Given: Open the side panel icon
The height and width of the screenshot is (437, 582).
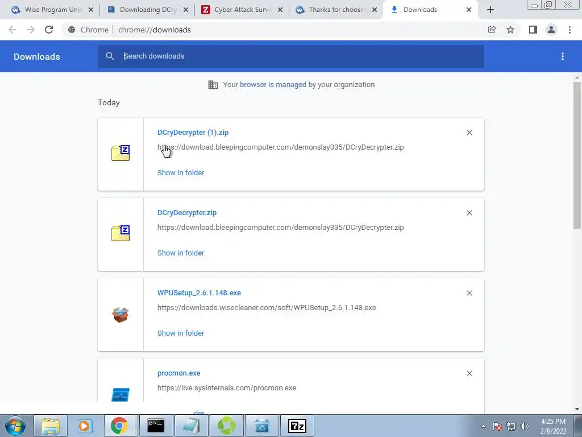Looking at the screenshot, I should coord(533,30).
